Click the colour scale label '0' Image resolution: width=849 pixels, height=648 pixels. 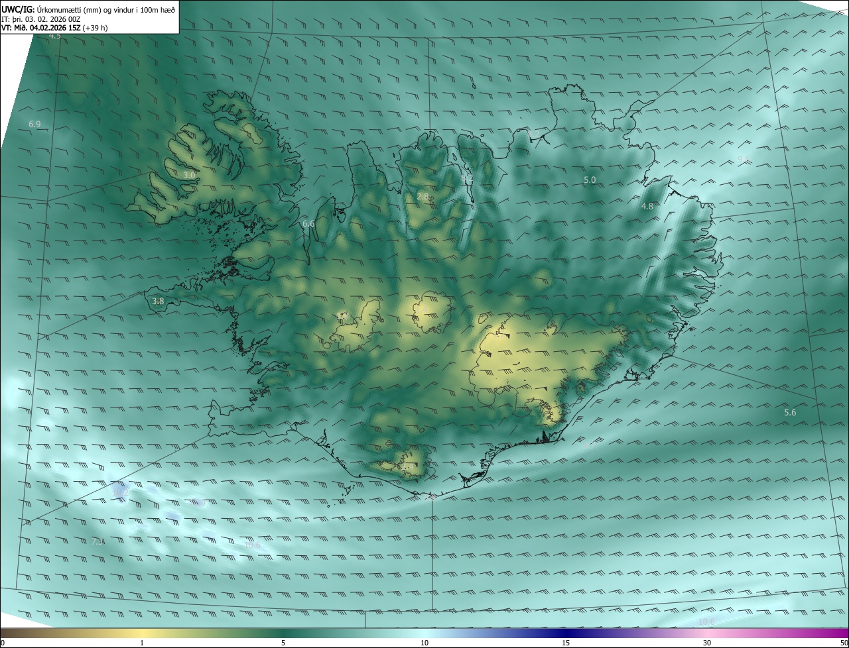[x=3, y=643]
